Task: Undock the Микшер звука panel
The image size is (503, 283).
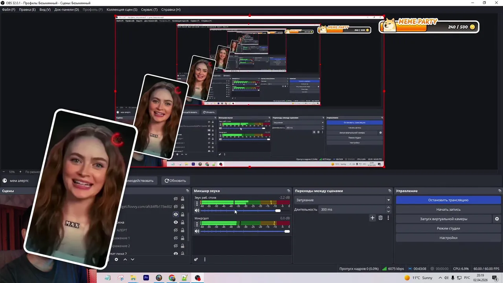Action: pyautogui.click(x=288, y=191)
